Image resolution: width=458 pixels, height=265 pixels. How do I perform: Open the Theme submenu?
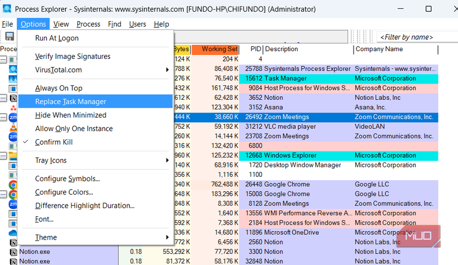[95, 237]
